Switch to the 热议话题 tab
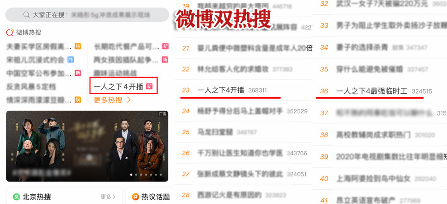The image size is (447, 204). [156, 196]
